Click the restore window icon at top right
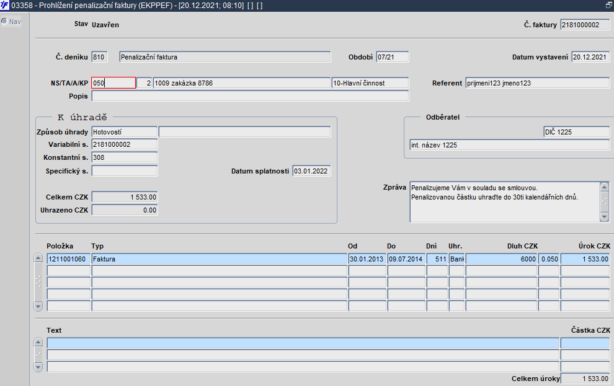Viewport: 614px width, 386px height. pos(609,5)
